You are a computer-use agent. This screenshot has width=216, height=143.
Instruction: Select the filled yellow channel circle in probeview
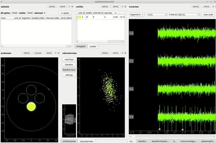(x=31, y=106)
